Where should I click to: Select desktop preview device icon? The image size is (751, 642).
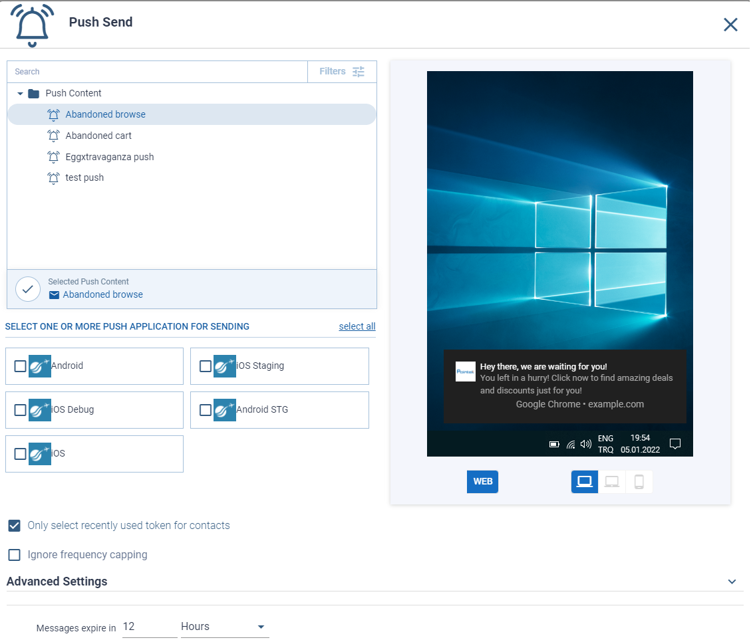585,482
